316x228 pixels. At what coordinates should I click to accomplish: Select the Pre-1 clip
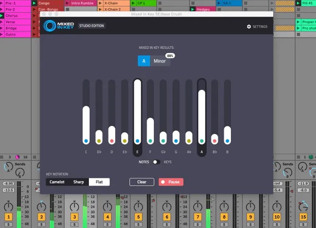(15, 3)
